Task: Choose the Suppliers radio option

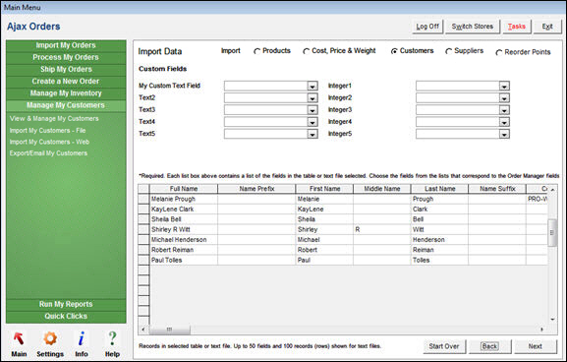Action: coord(449,51)
